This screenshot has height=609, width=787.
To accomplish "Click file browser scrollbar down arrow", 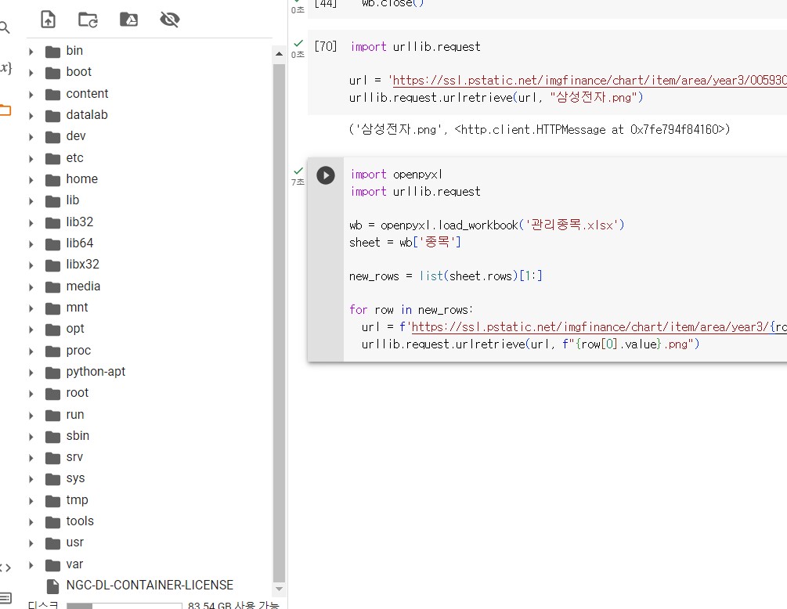I will [x=280, y=589].
